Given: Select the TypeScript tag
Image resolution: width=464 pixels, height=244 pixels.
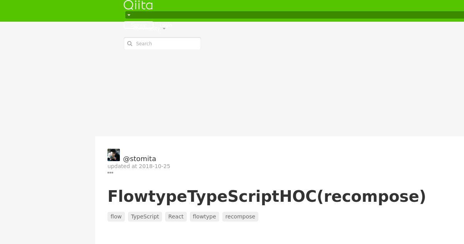Looking at the screenshot, I should click(145, 217).
